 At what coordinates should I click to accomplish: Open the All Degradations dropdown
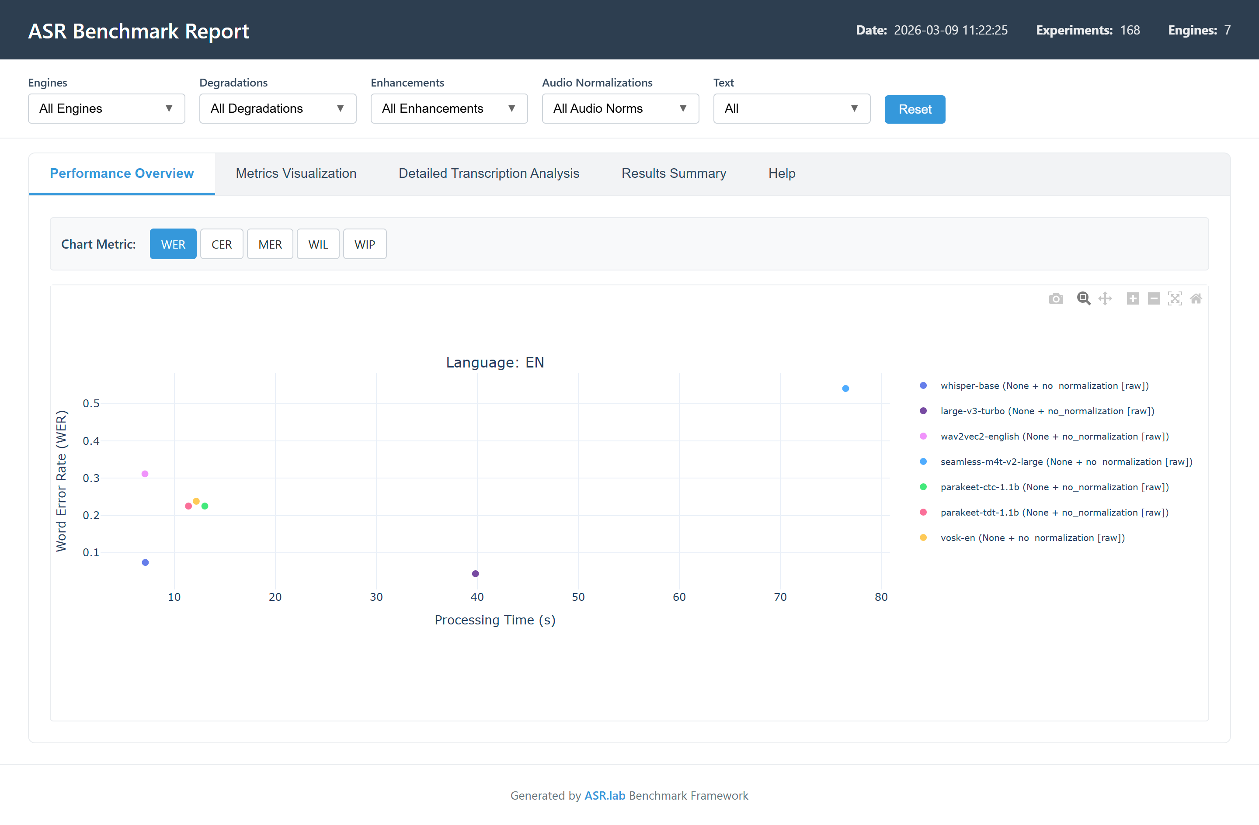pos(278,108)
